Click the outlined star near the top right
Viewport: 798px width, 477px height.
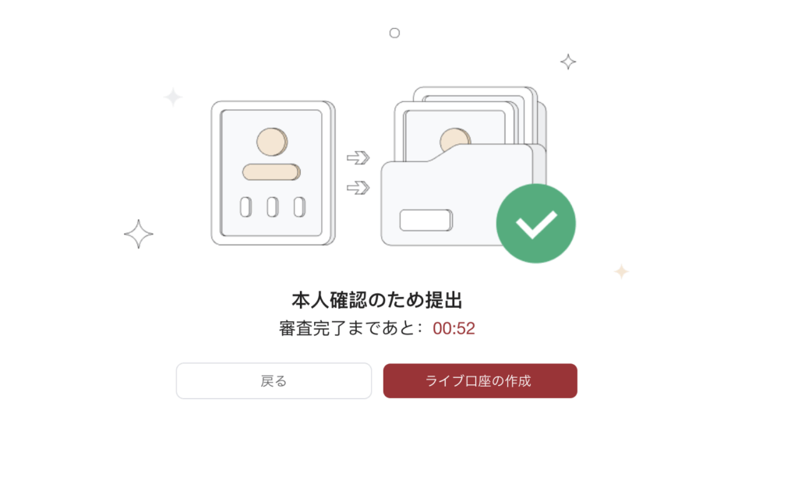click(x=568, y=62)
